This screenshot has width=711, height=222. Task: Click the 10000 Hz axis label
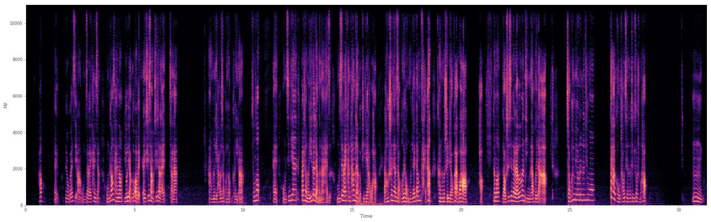click(x=16, y=23)
